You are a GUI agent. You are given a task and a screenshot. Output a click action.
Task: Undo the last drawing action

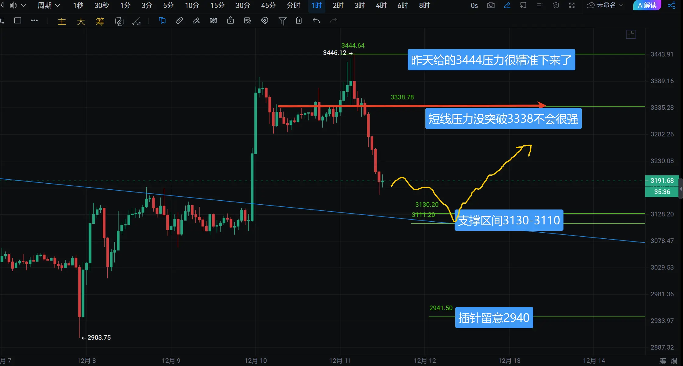(x=316, y=20)
